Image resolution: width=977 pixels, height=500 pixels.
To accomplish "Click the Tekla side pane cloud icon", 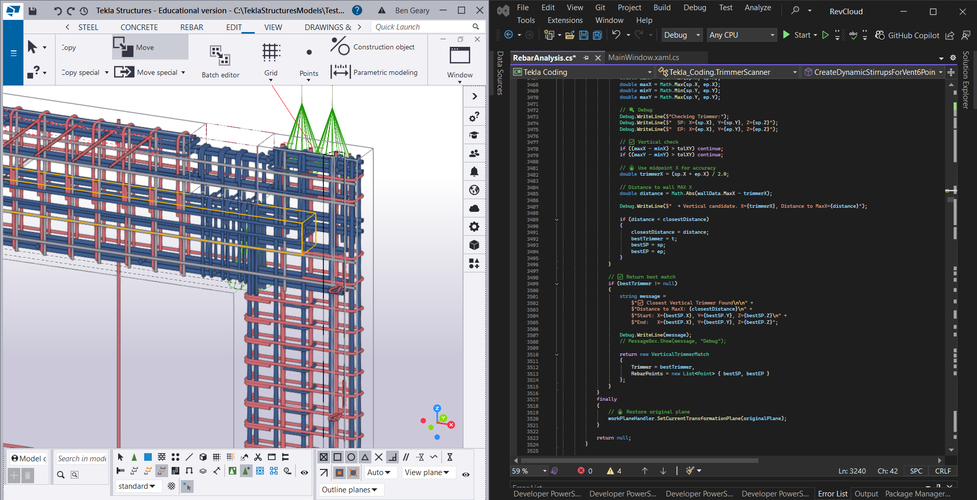I will (474, 208).
